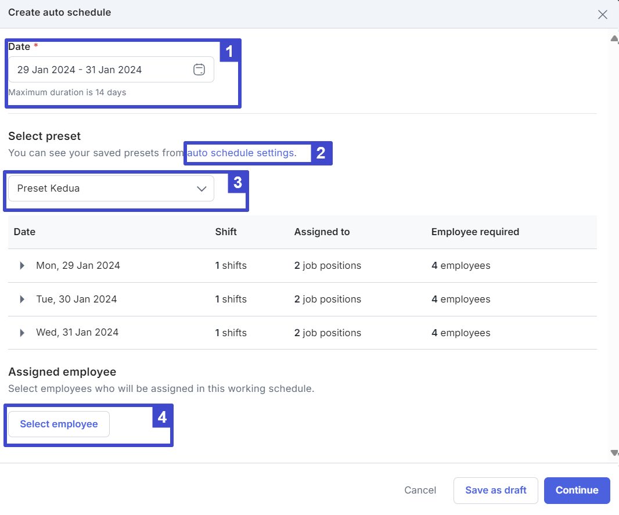Click the scrollbar up arrow
This screenshot has width=619, height=515.
click(614, 39)
